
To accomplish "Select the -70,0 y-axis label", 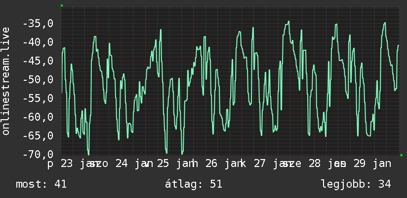I will pos(38,155).
